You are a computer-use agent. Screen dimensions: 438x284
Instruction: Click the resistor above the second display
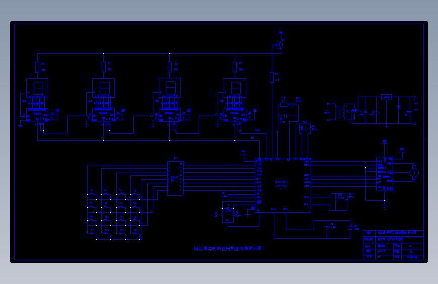pyautogui.click(x=104, y=67)
